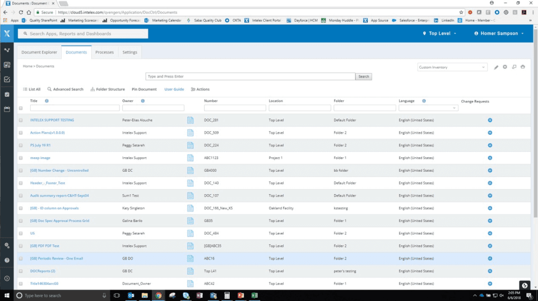Open the [GB] Doc Spec Approval Process Grid link
This screenshot has width=538, height=301.
tap(59, 221)
